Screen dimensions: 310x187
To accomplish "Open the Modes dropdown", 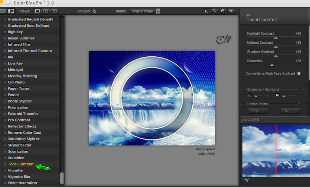I will click(x=145, y=11).
